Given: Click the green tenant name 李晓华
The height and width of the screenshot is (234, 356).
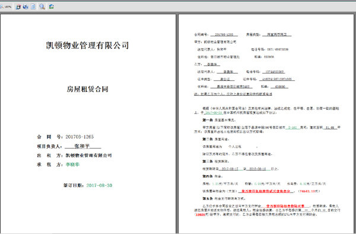Looking at the screenshot, I should pyautogui.click(x=72, y=165).
